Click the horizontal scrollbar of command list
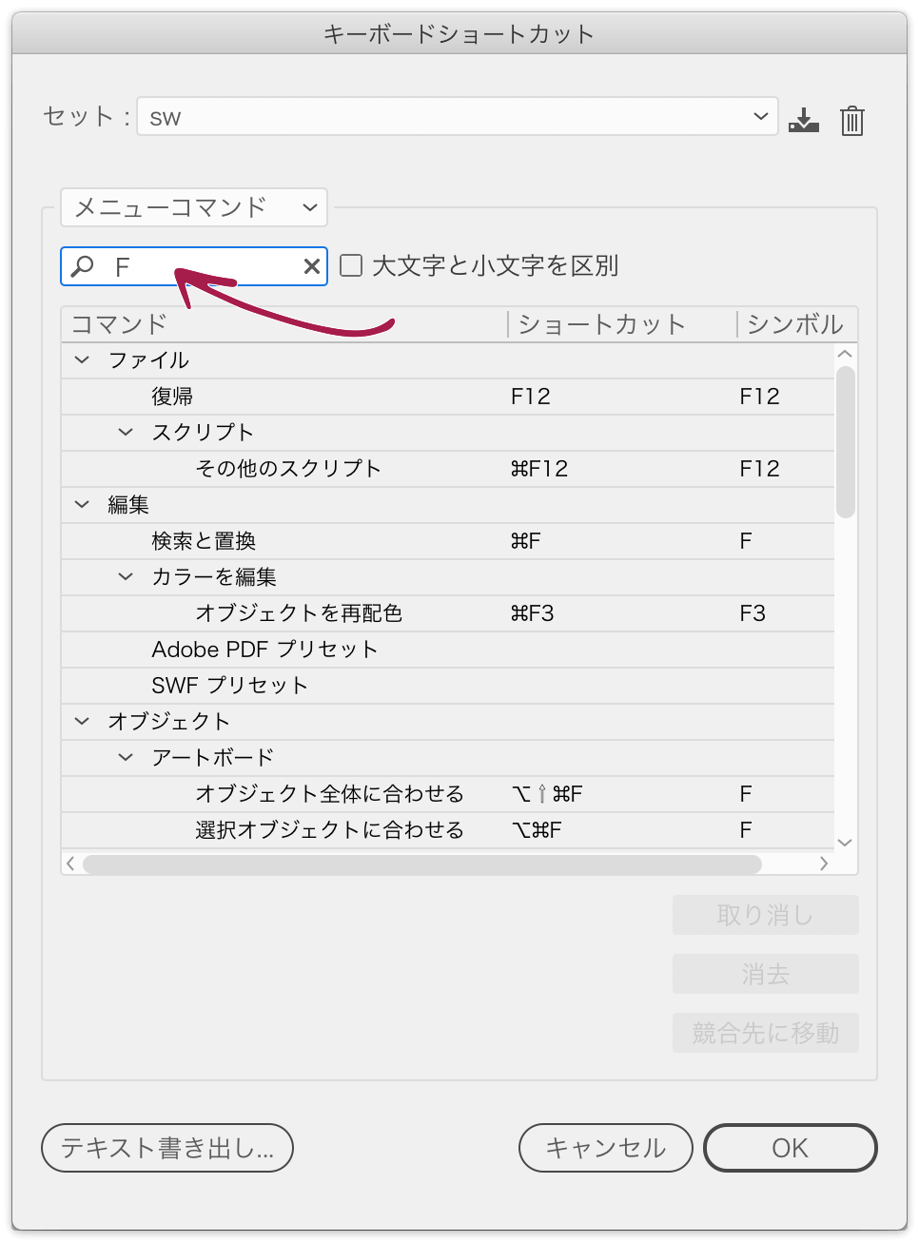The width and height of the screenshot is (919, 1242). pyautogui.click(x=422, y=864)
